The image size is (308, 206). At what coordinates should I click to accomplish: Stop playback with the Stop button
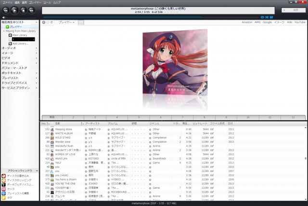tap(23, 11)
